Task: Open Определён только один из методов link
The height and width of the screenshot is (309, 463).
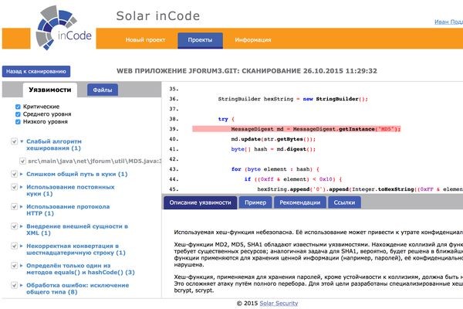Action: pos(80,269)
